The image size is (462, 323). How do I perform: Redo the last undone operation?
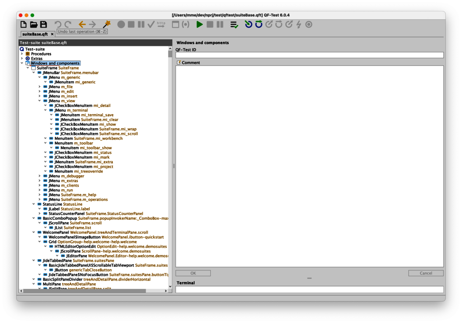coord(68,24)
